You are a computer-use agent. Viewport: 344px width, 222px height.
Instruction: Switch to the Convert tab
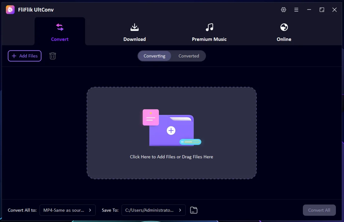point(60,32)
